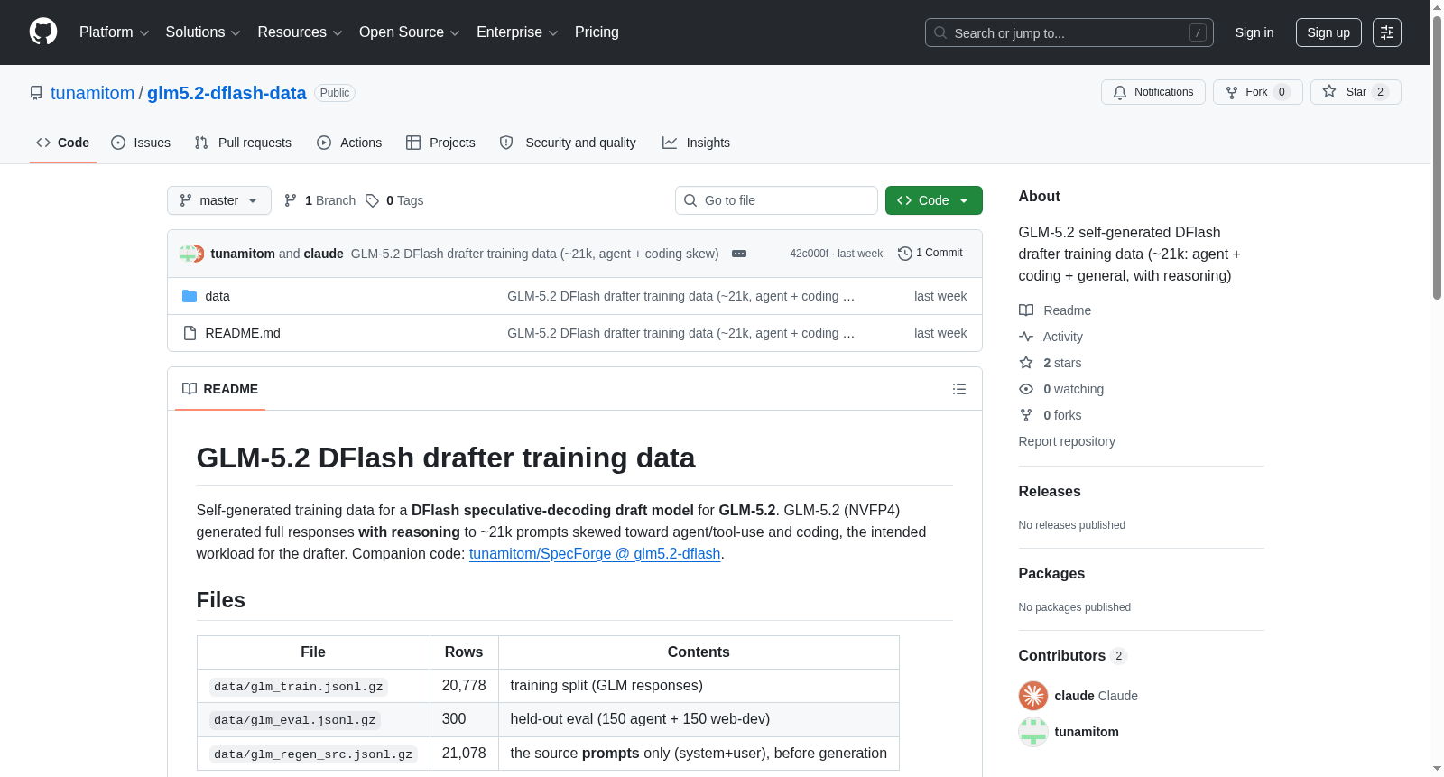This screenshot has height=777, width=1444.
Task: View the 1 Branch list
Action: pyautogui.click(x=320, y=200)
